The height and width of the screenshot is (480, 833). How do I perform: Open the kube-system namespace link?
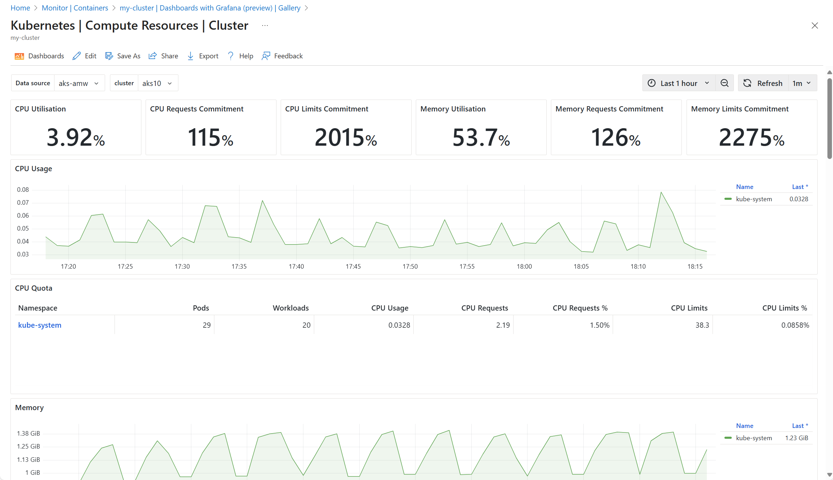(40, 325)
